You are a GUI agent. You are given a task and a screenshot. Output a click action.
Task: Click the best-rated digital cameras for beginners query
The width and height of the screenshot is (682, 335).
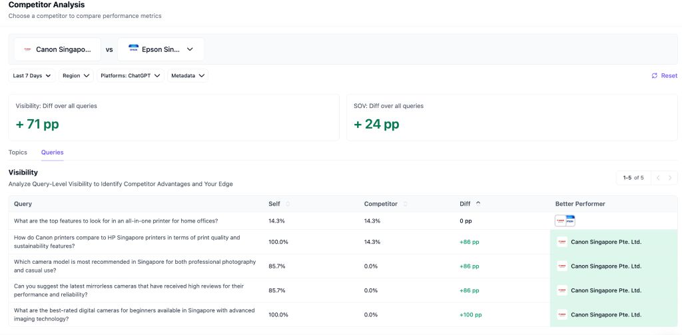click(135, 315)
